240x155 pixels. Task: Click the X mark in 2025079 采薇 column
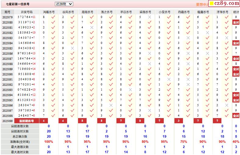coord(149,17)
